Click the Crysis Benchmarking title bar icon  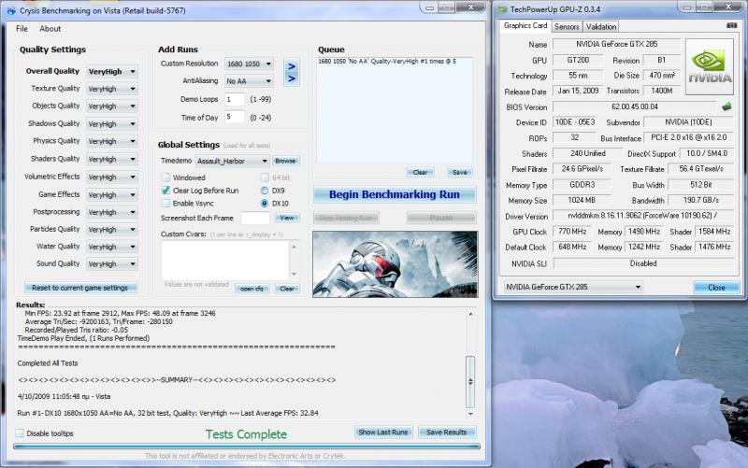click(x=11, y=10)
